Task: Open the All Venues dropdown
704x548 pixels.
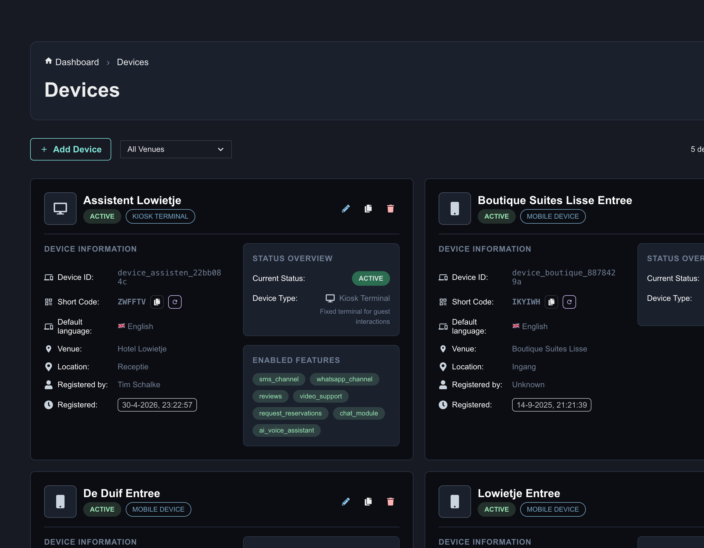Action: [x=176, y=149]
